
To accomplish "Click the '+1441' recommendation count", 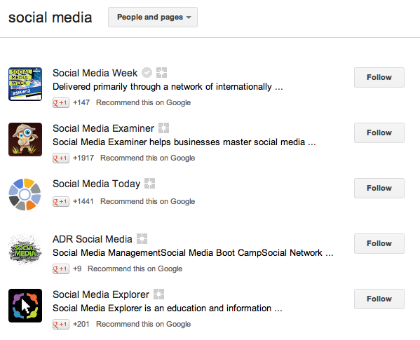I will click(83, 201).
